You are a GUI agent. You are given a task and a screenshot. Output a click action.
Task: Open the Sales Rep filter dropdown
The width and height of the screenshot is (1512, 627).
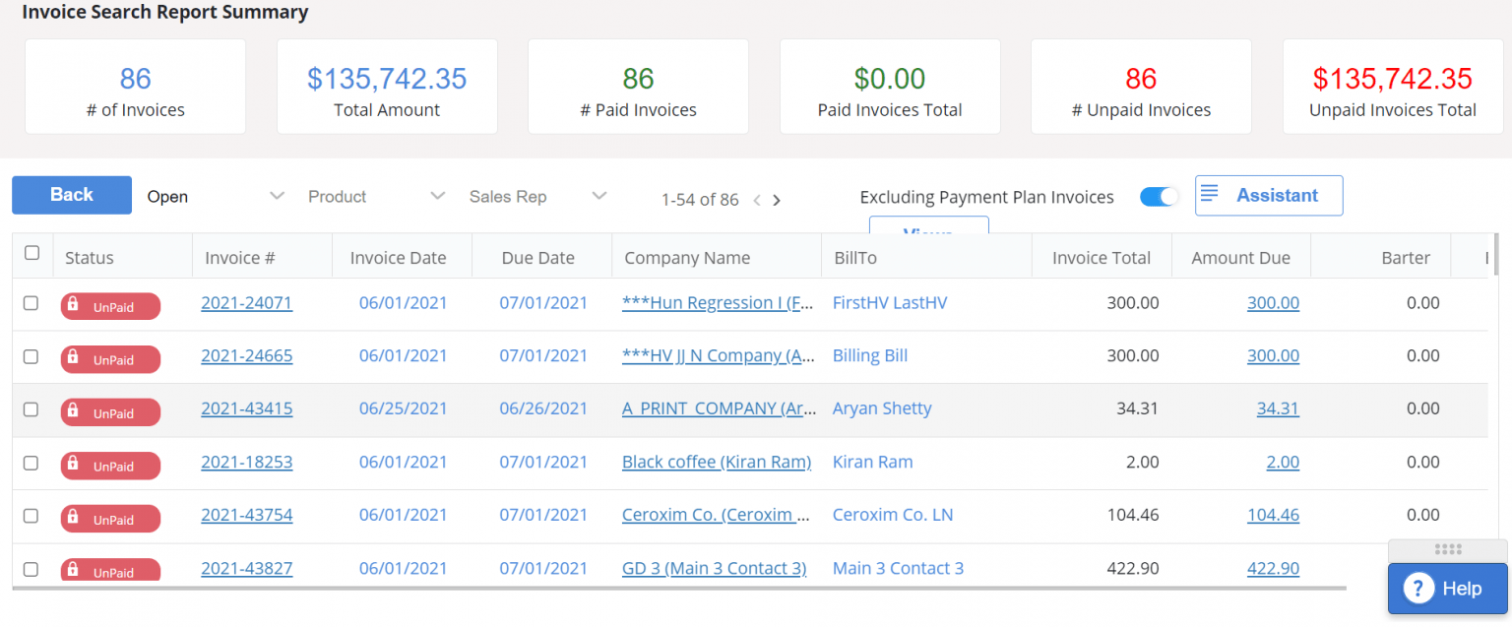[537, 197]
